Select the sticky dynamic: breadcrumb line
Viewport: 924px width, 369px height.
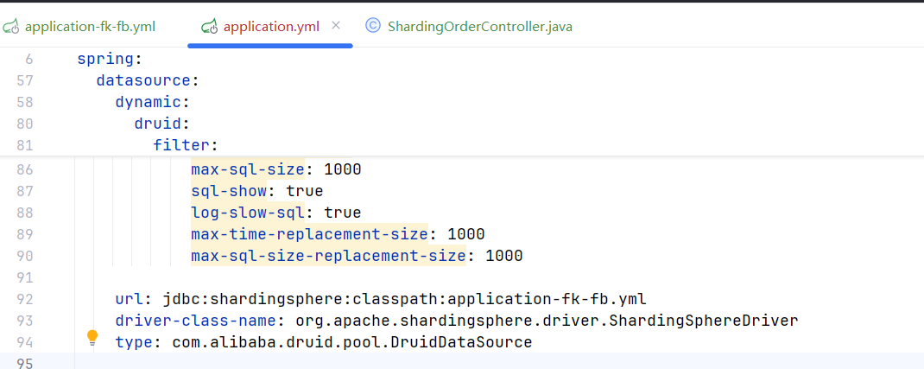tap(152, 101)
